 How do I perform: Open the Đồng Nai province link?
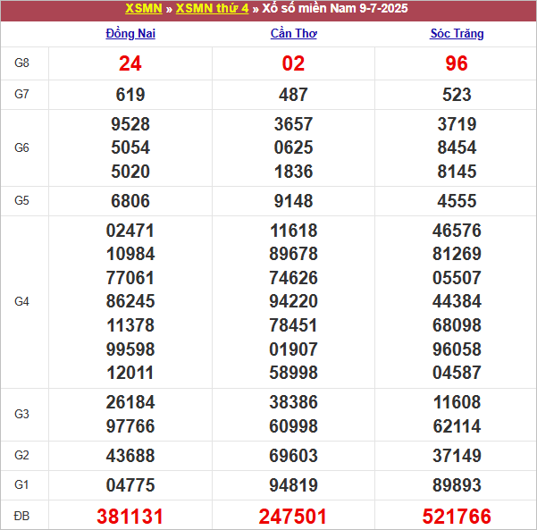(x=130, y=34)
